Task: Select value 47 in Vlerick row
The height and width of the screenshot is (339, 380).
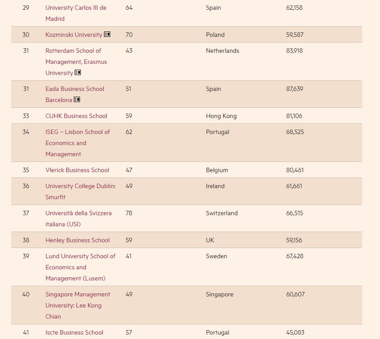Action: click(129, 170)
